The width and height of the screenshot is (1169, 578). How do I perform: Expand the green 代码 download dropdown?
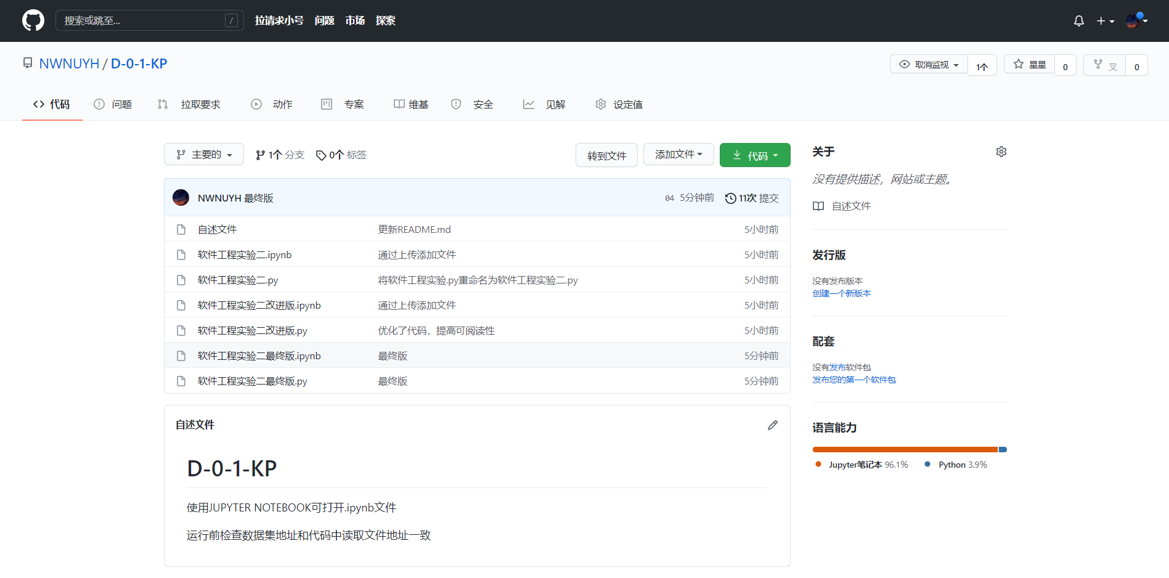click(755, 155)
